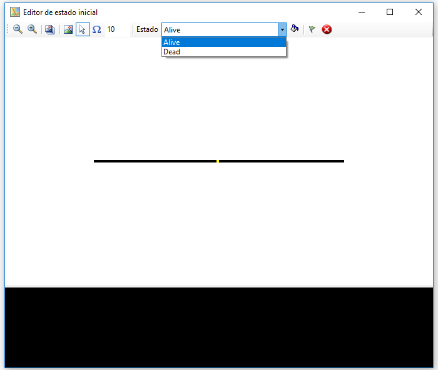Click the green flag accept icon
The height and width of the screenshot is (370, 438).
(312, 29)
